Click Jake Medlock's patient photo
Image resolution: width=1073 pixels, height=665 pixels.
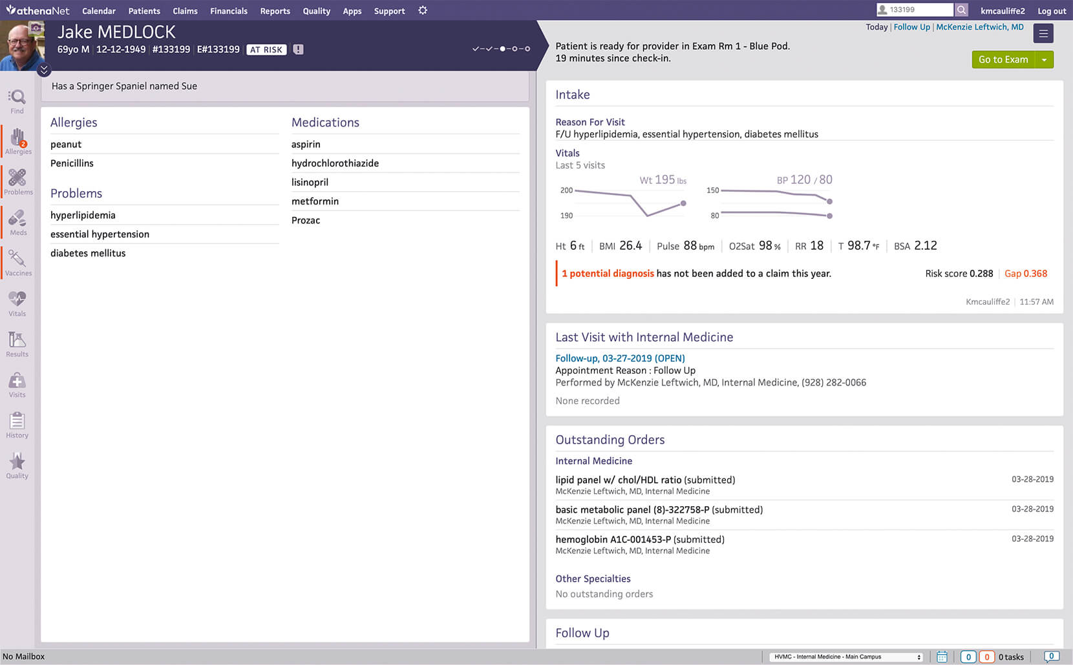23,45
